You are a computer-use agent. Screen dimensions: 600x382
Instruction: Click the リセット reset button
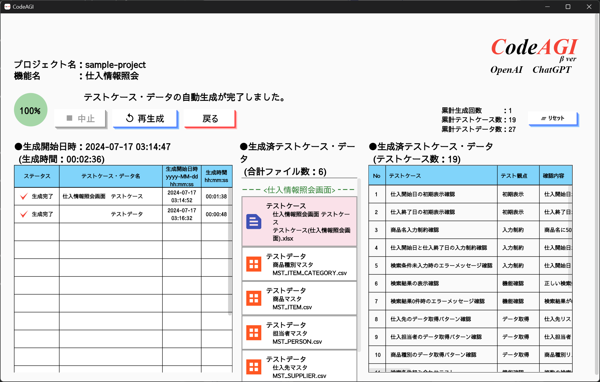(553, 118)
